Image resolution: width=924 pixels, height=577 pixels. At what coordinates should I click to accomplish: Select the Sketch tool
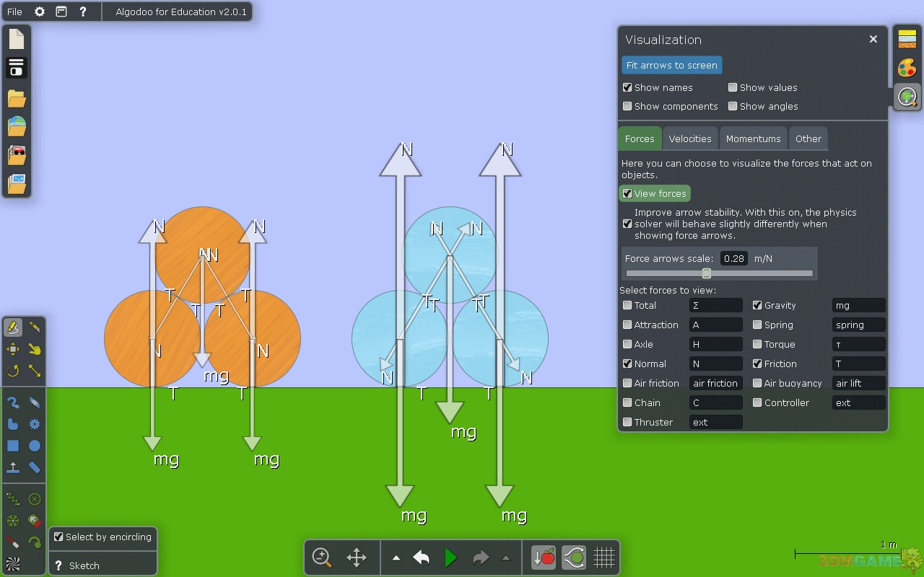13,327
